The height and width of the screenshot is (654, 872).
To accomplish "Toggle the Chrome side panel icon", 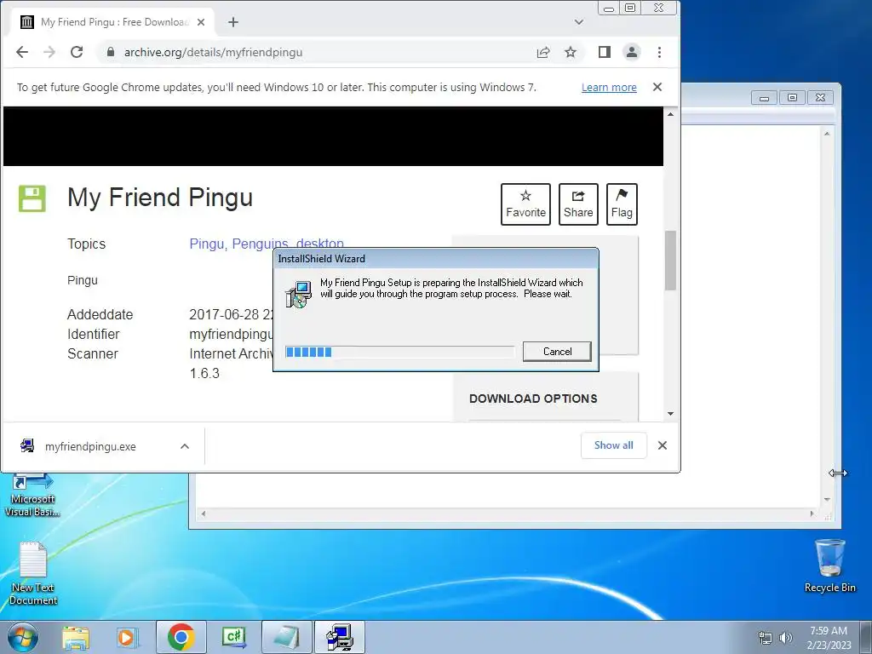I will click(x=605, y=52).
